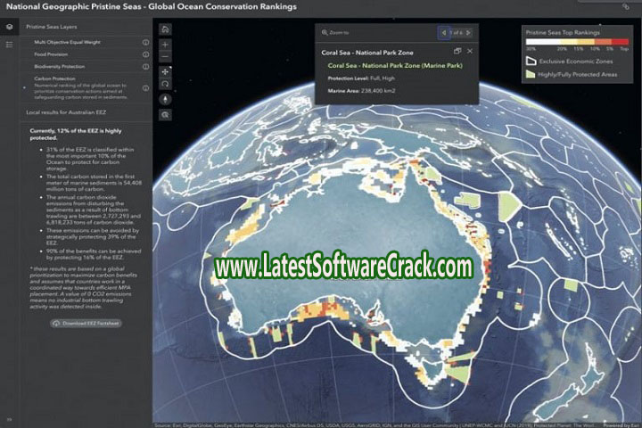Dock the Coral Sea popup

point(457,52)
